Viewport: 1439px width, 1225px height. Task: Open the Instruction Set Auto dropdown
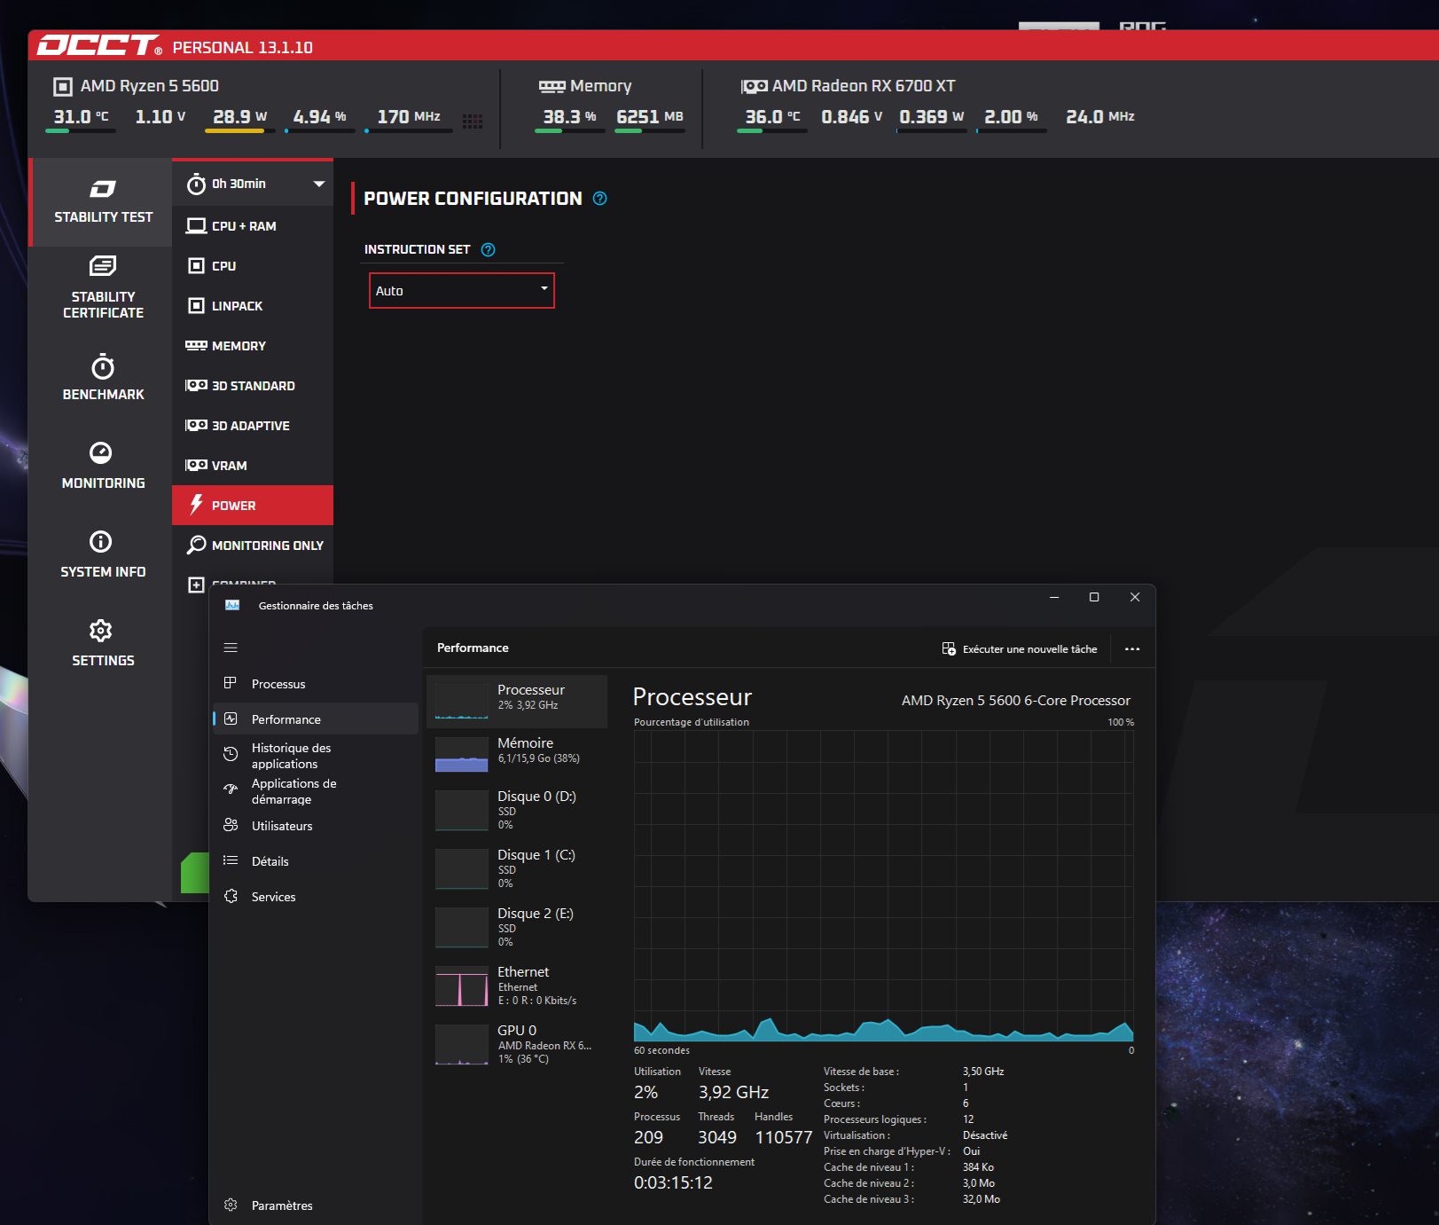click(462, 291)
